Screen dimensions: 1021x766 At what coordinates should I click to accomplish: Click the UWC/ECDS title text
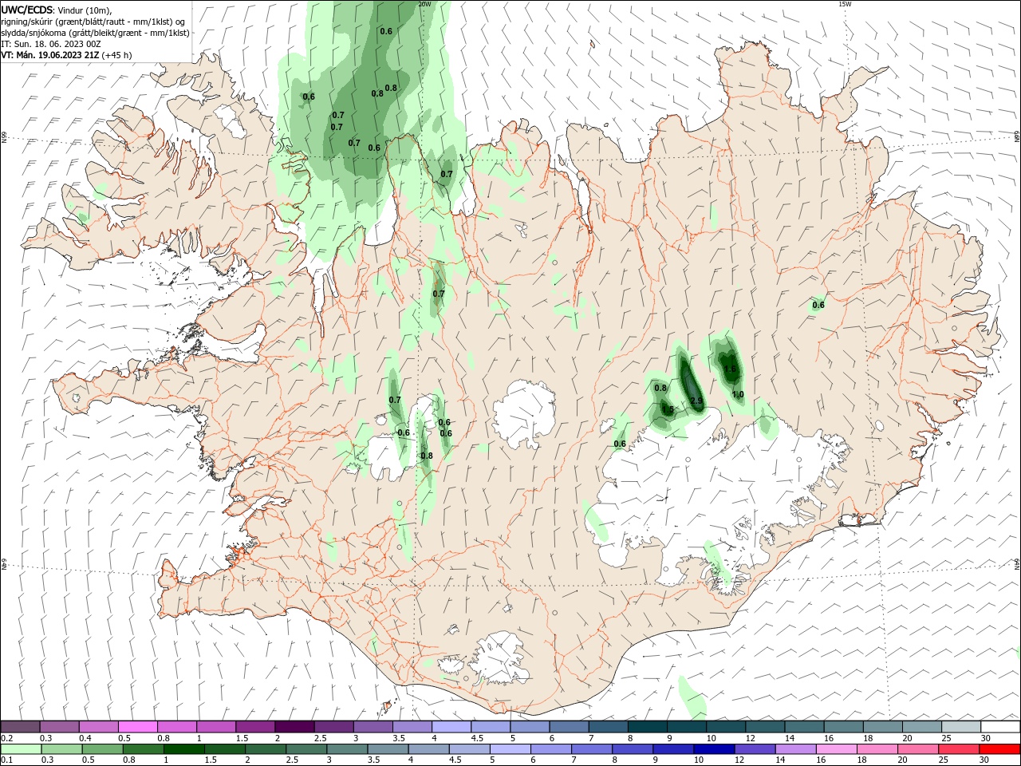(x=27, y=10)
